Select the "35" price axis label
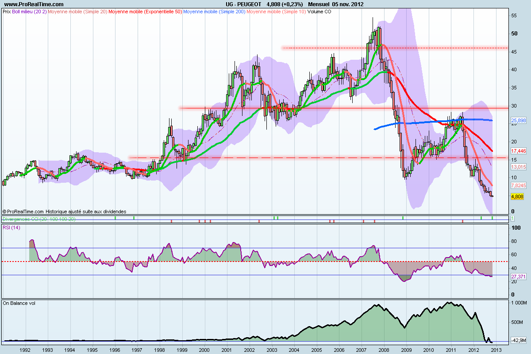The width and height of the screenshot is (531, 354). pos(514,88)
